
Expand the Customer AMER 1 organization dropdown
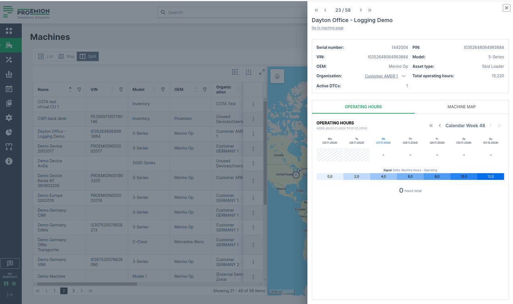(x=404, y=76)
